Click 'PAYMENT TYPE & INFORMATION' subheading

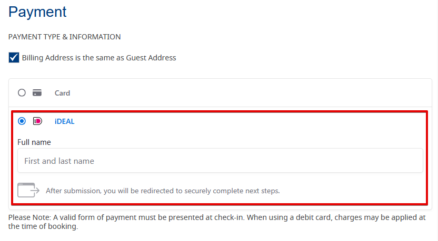(65, 37)
